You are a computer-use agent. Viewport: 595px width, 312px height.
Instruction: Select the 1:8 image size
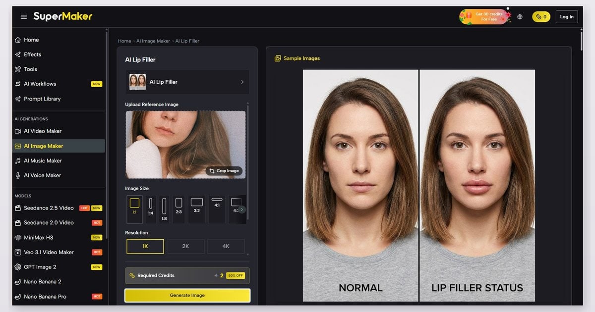[164, 209]
